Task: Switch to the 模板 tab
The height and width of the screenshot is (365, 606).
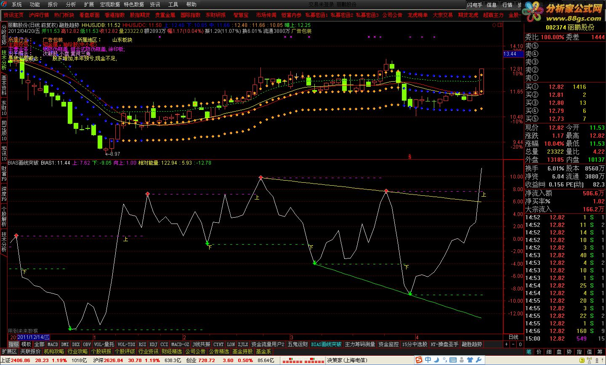Action: tap(27, 344)
